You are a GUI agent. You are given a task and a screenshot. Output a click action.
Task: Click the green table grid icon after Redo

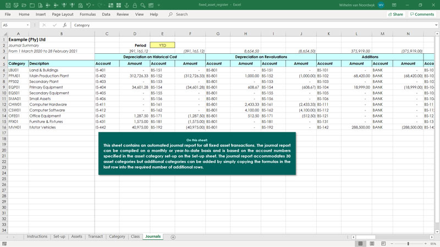pos(111,5)
